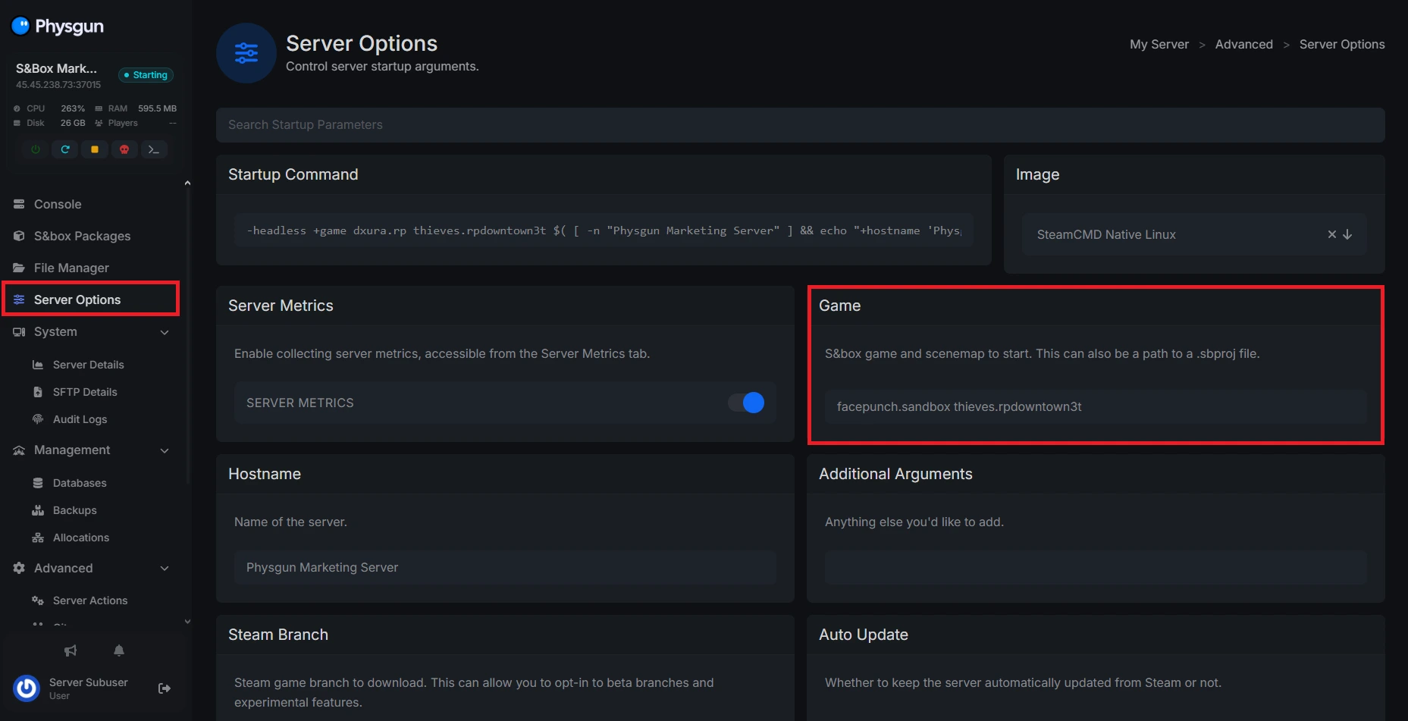This screenshot has height=721, width=1408.
Task: Click Advanced breadcrumb link
Action: pos(1243,44)
